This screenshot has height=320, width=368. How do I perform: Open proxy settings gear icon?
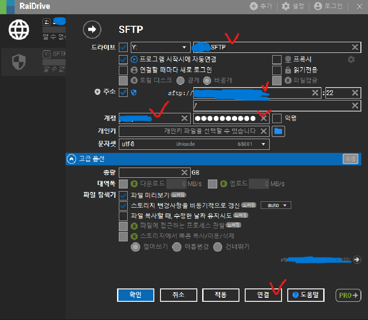tap(351, 59)
